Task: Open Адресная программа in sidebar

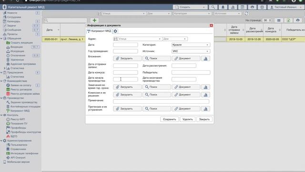Action: point(23,64)
